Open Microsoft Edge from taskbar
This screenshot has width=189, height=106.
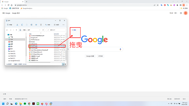16,104
